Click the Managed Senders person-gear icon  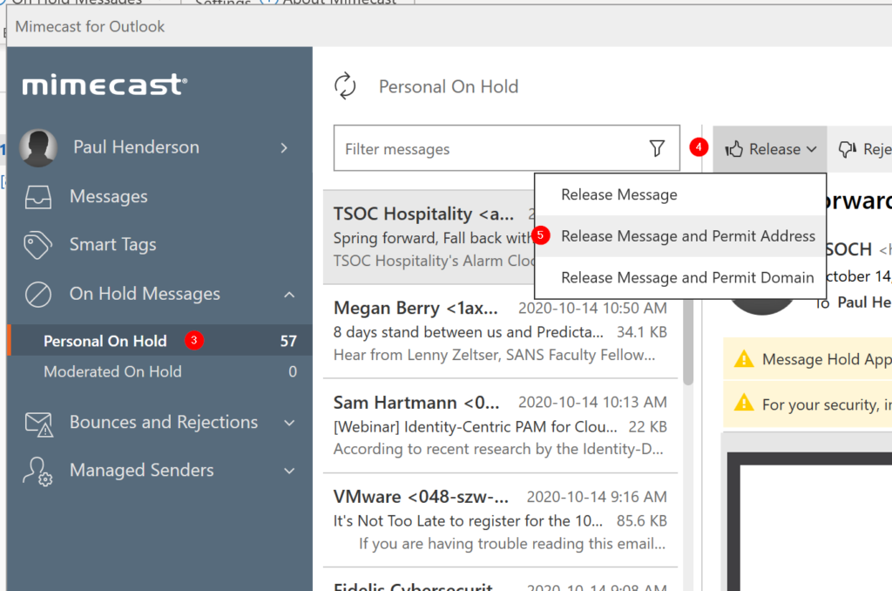pos(37,472)
